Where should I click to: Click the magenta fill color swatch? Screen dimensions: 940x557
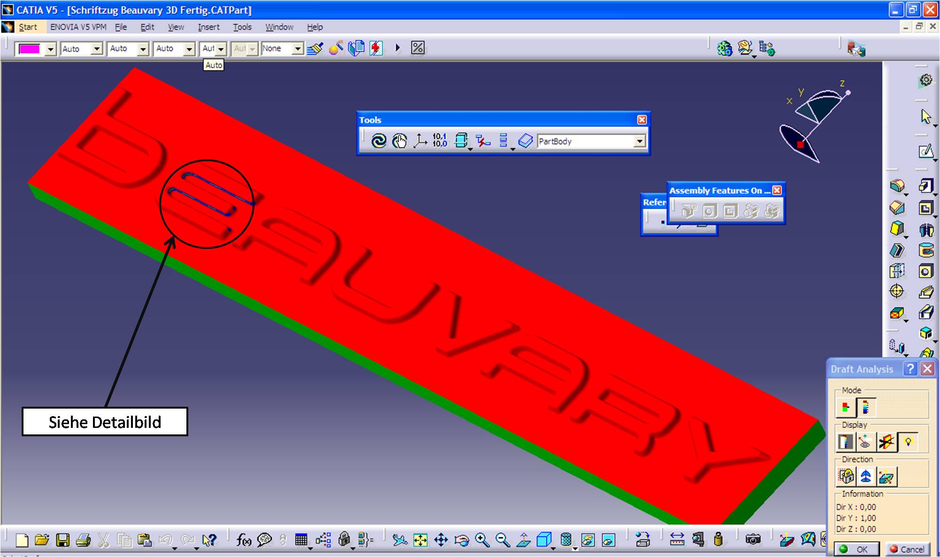(x=29, y=49)
